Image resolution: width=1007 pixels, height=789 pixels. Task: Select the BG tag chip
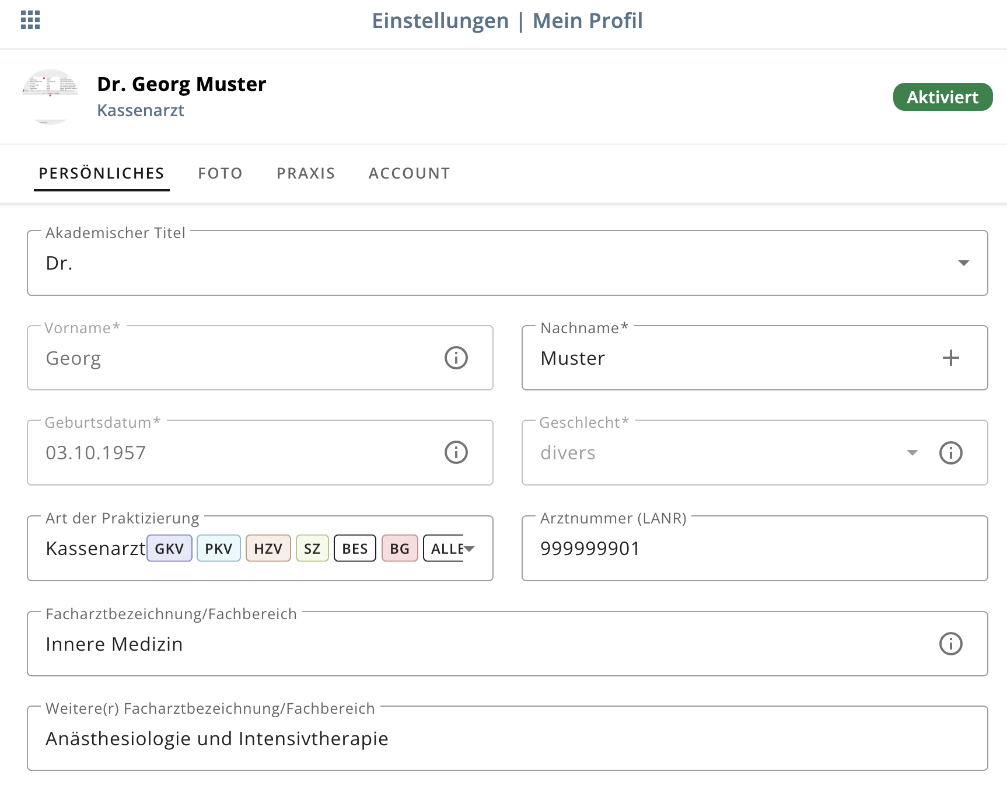coord(400,549)
